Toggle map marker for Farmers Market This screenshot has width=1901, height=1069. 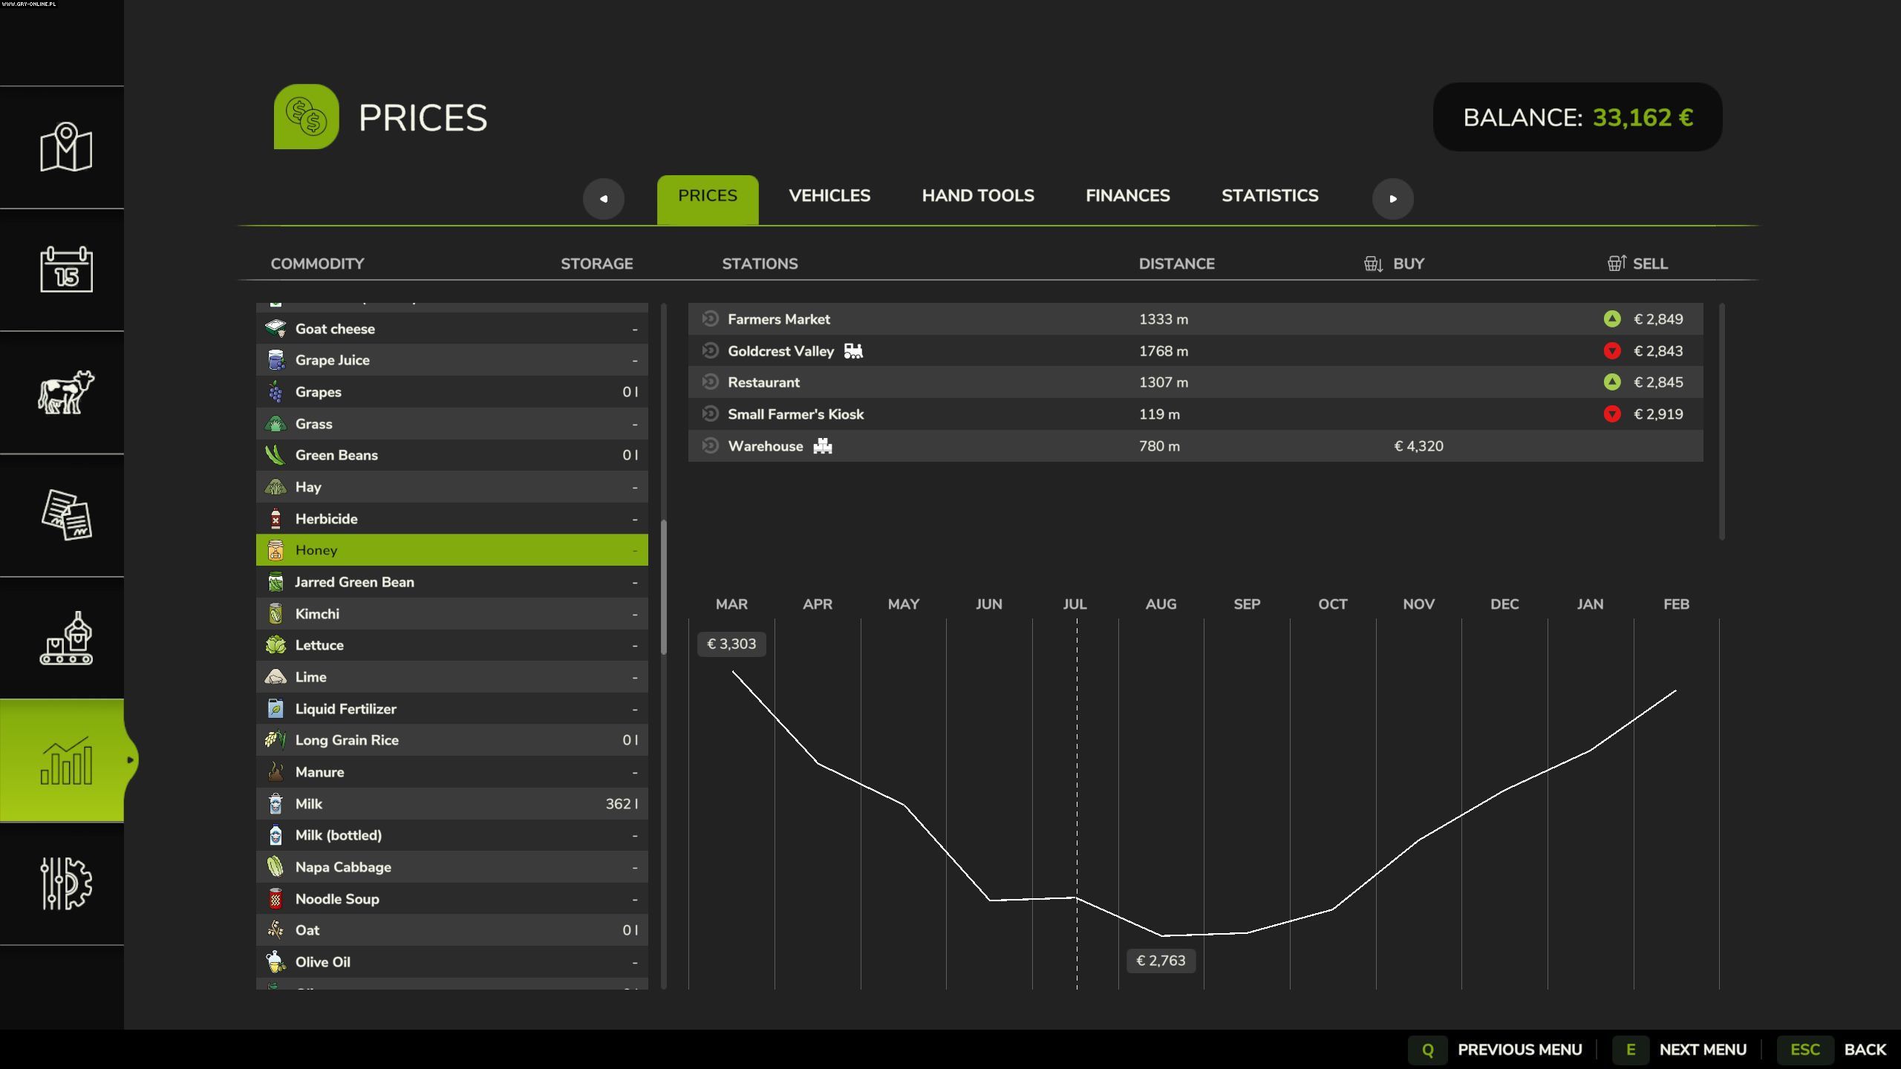[710, 318]
